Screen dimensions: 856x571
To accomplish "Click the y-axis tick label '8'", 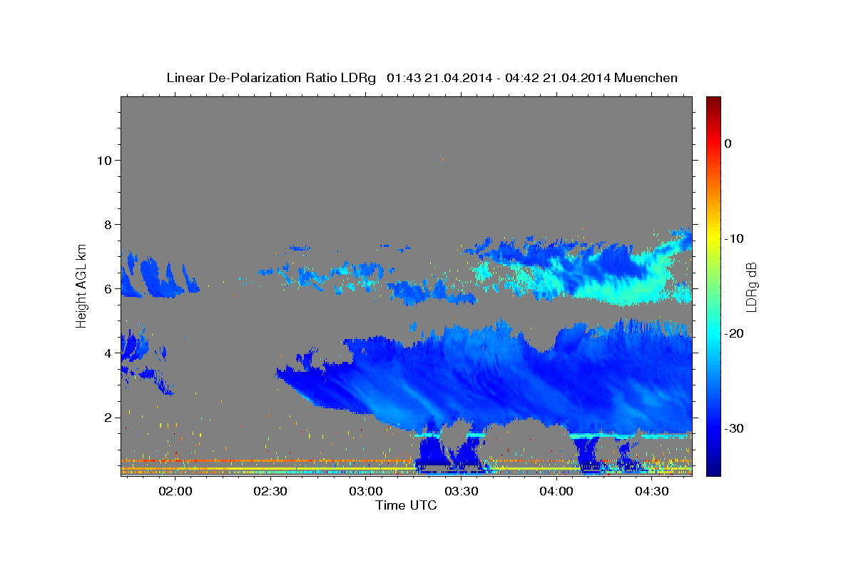I will point(108,224).
